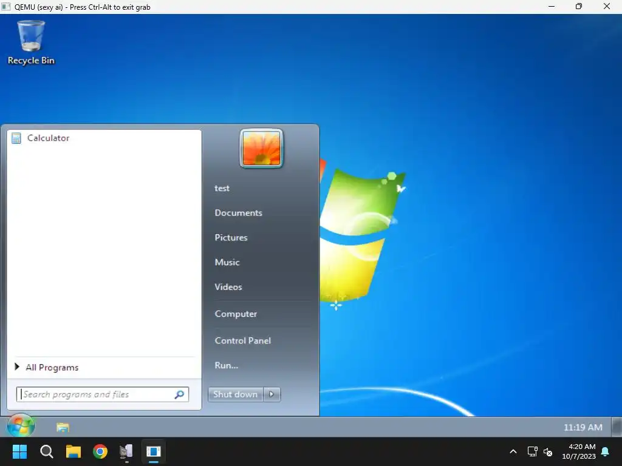Launch Google Chrome from host taskbar
Viewport: 622px width, 466px height.
100,451
